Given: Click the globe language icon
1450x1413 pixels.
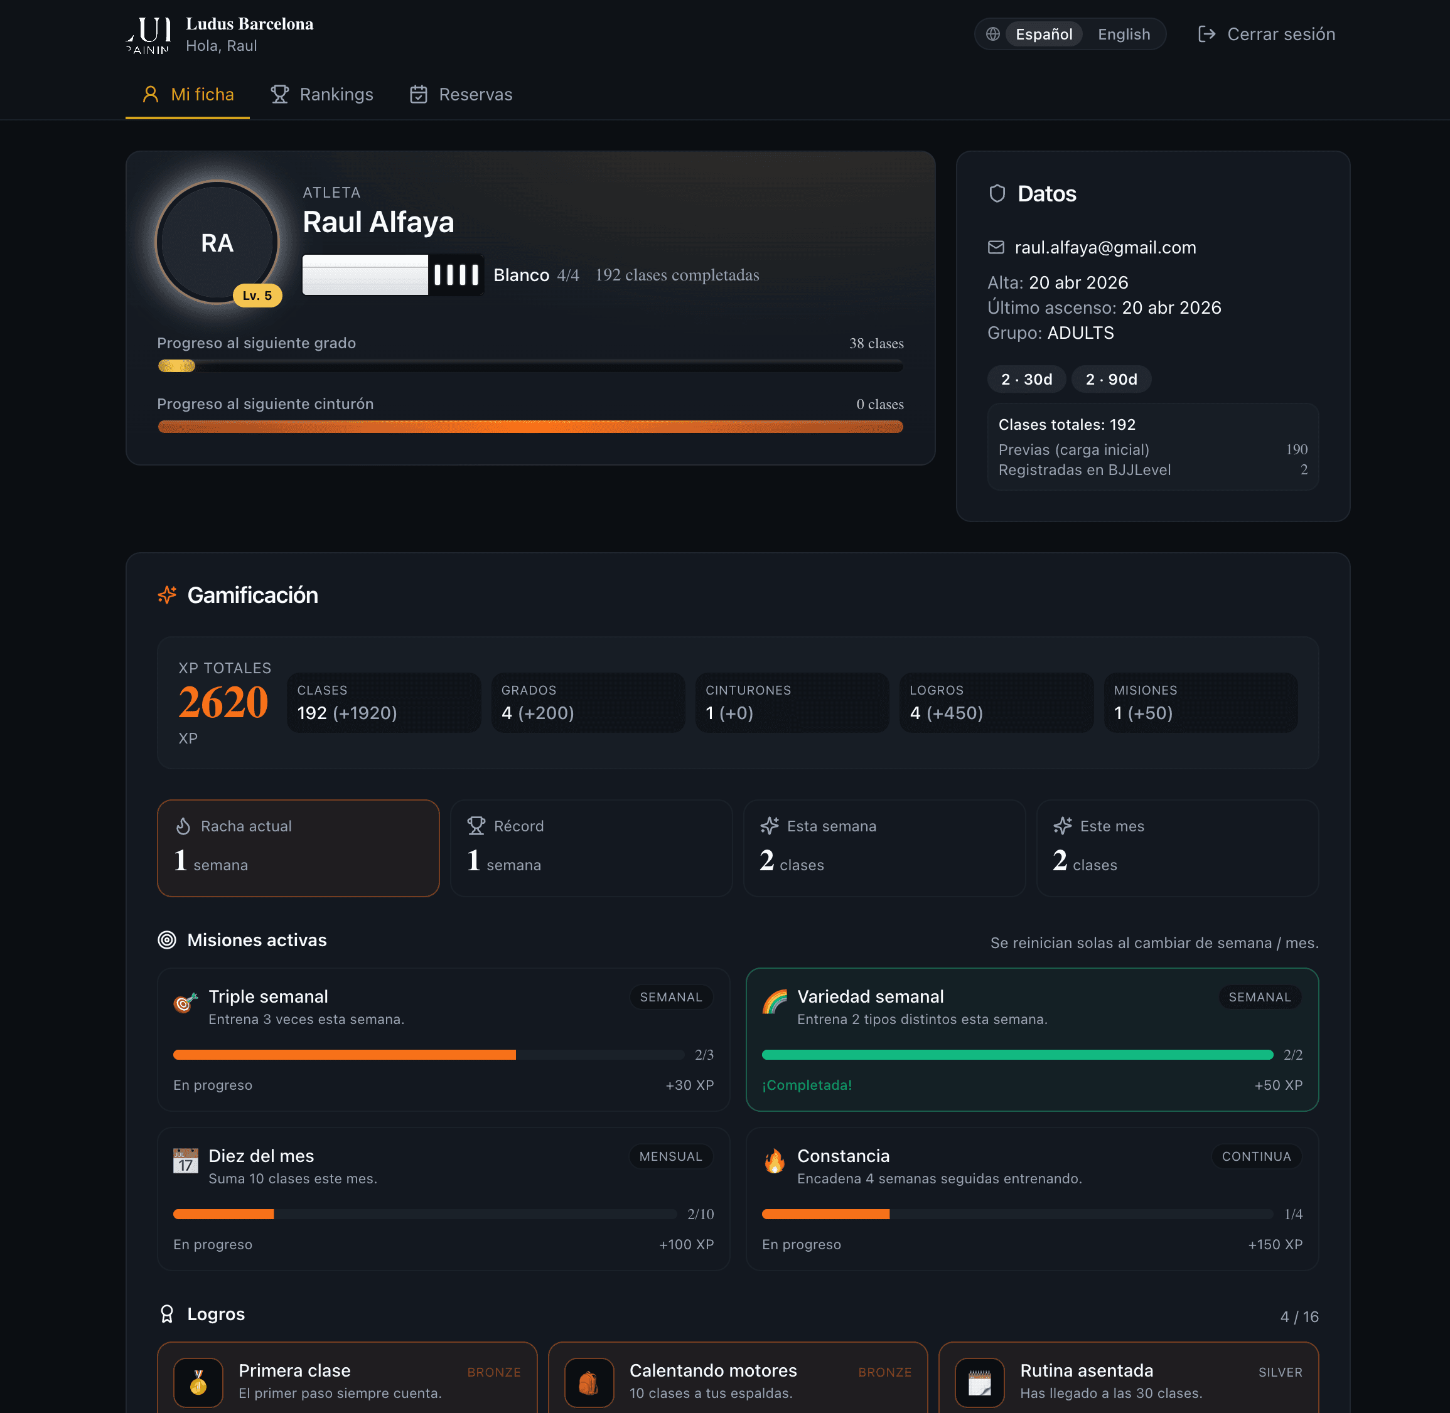Looking at the screenshot, I should pyautogui.click(x=992, y=34).
